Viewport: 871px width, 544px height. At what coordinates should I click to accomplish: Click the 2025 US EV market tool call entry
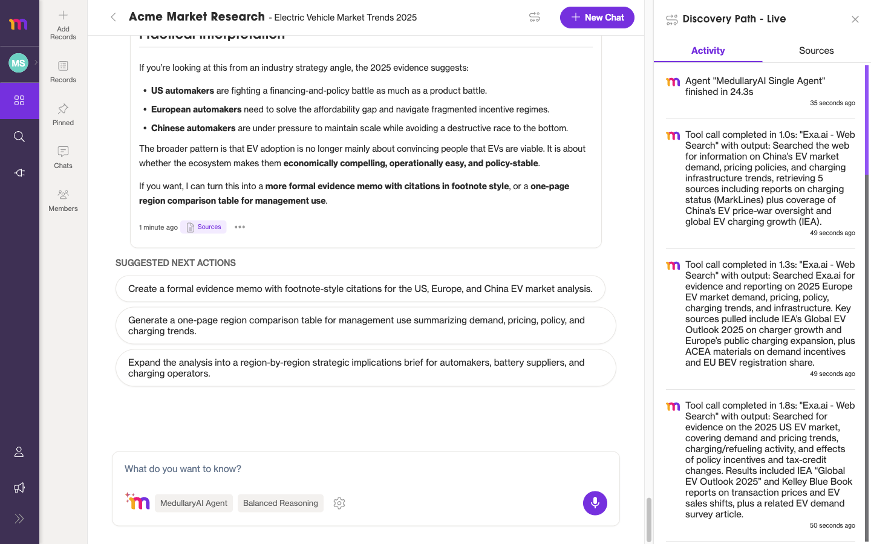(761, 465)
